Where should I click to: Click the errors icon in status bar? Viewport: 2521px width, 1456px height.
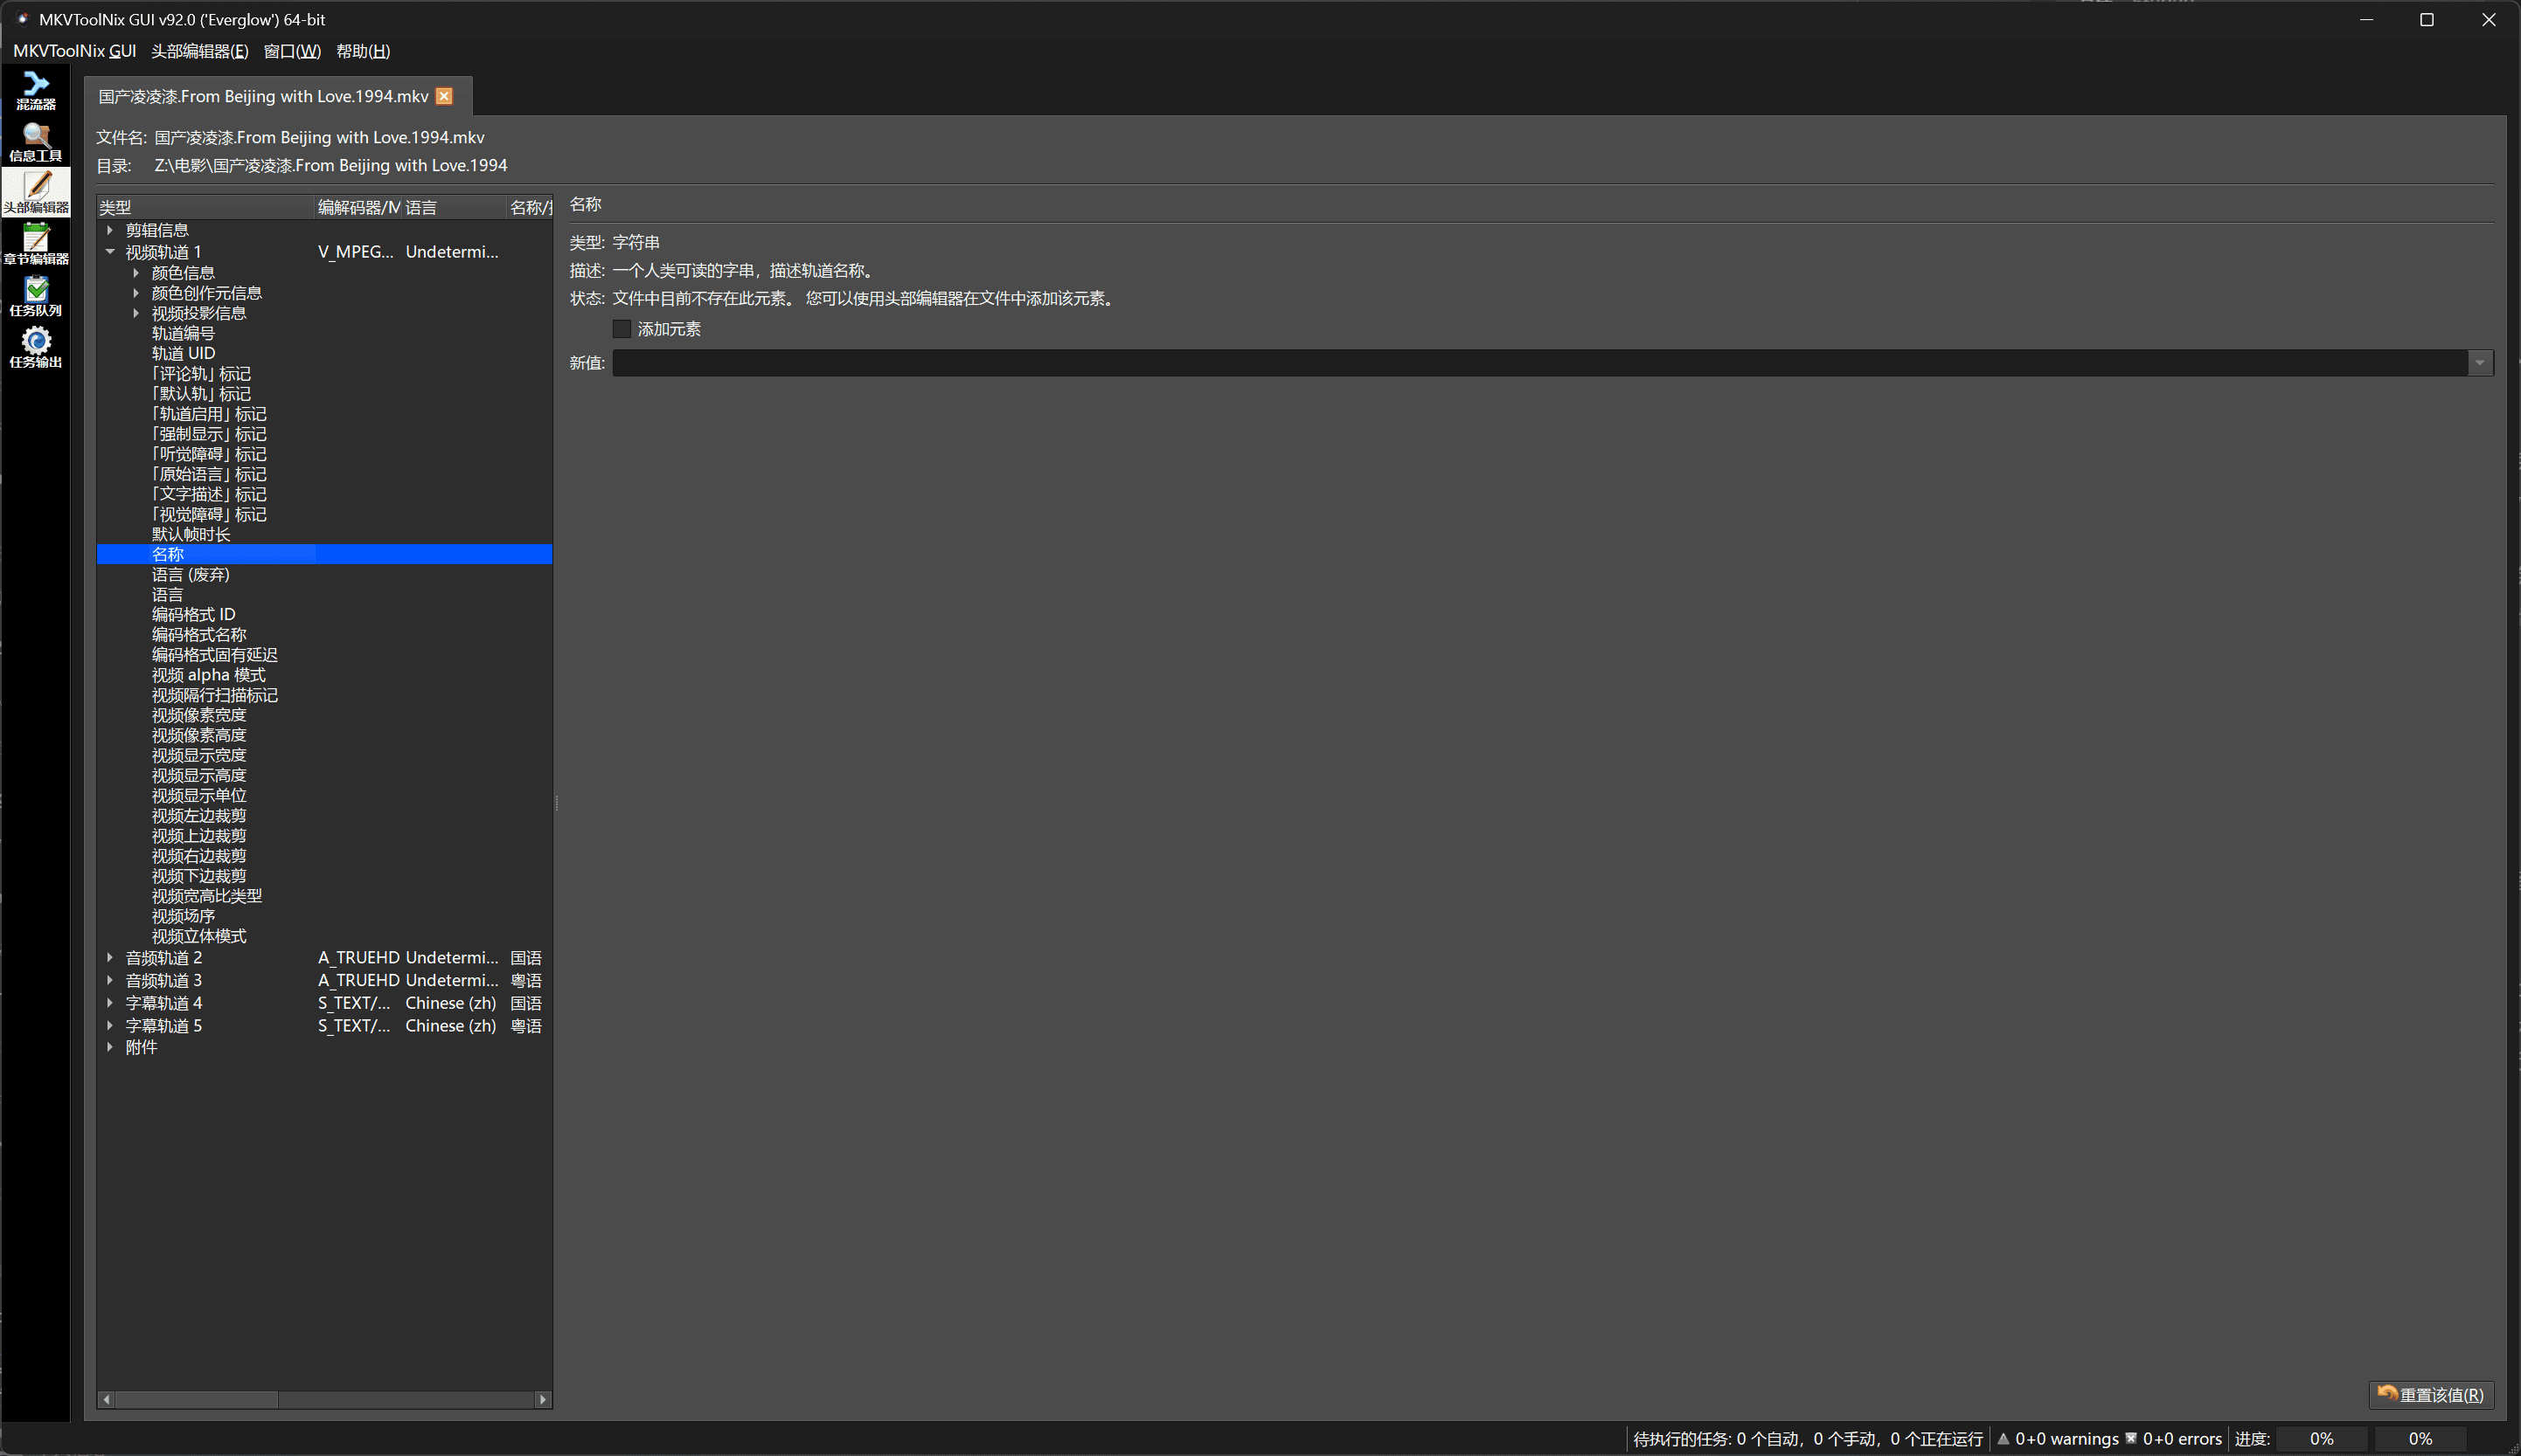[2130, 1439]
